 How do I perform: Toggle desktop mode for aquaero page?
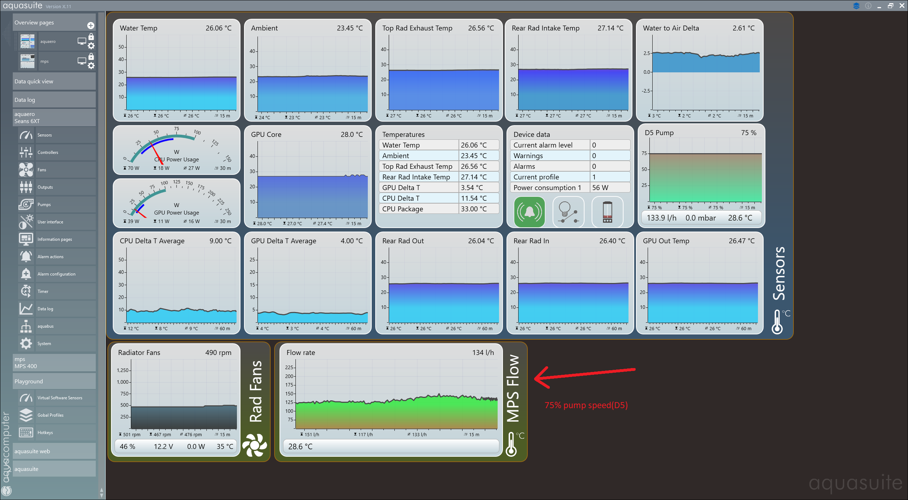click(82, 41)
